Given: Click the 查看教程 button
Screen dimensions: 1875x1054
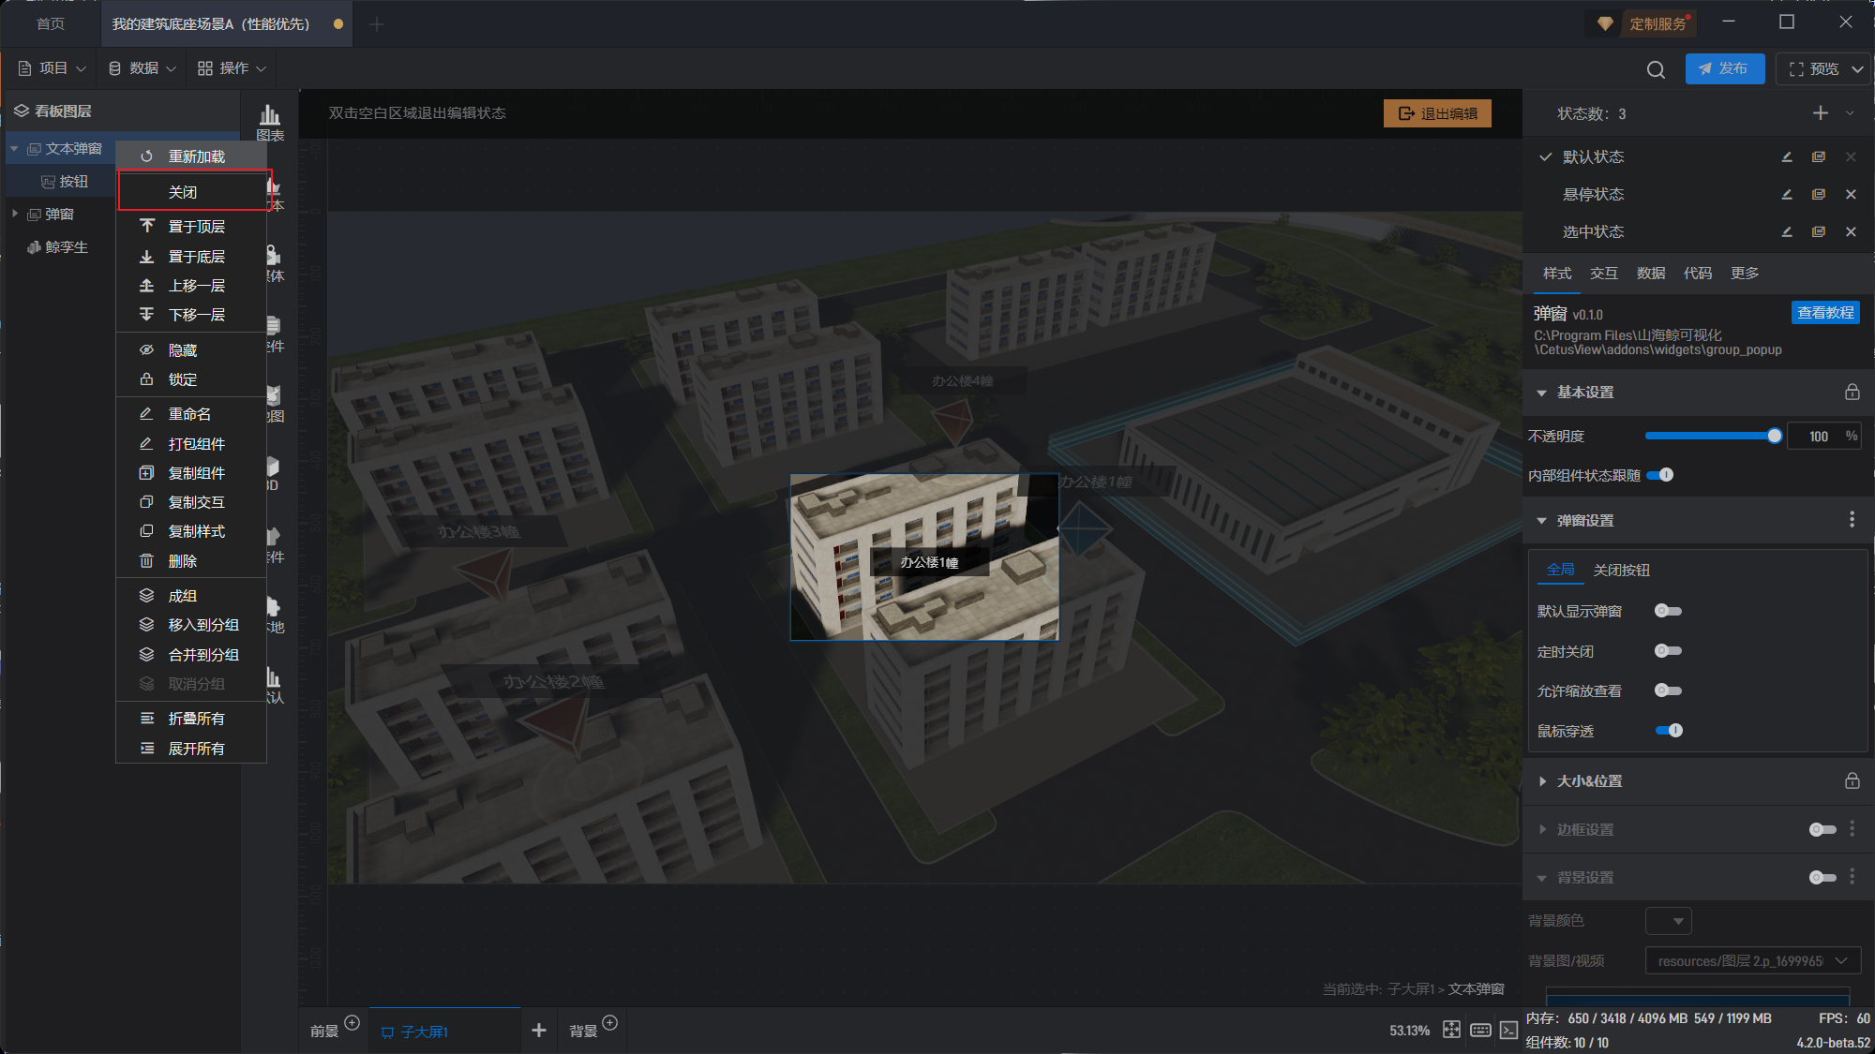Looking at the screenshot, I should point(1824,312).
